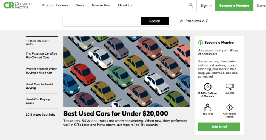The image size is (266, 140).
Task: Focus the search text input field
Action: tap(102, 21)
